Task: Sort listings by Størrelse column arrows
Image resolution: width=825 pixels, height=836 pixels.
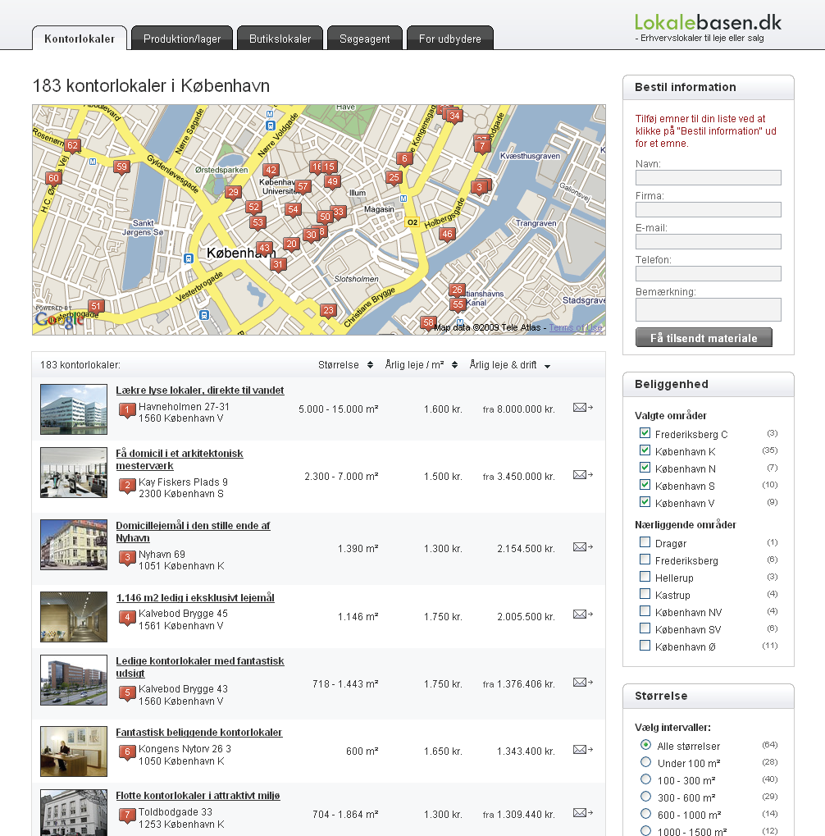Action: (370, 365)
